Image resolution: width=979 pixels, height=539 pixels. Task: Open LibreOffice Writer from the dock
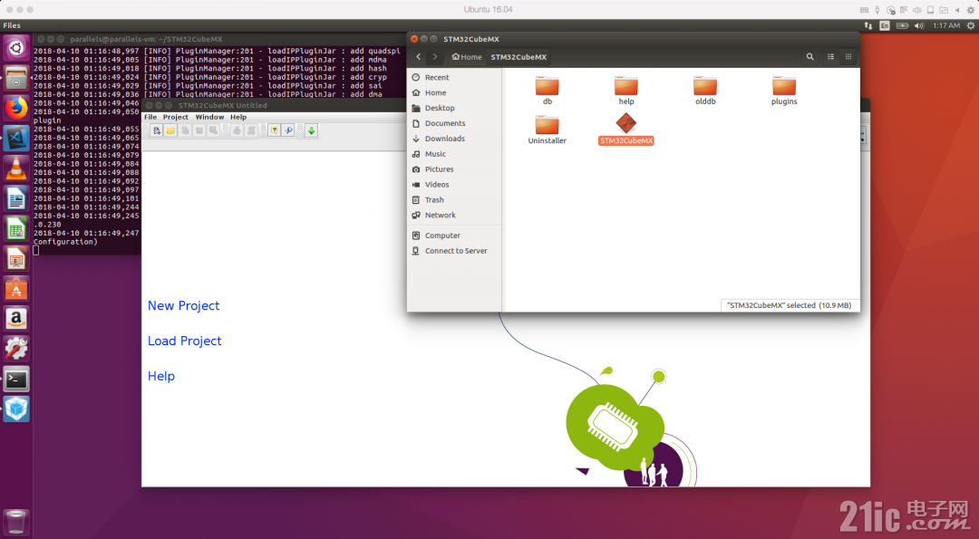point(16,199)
